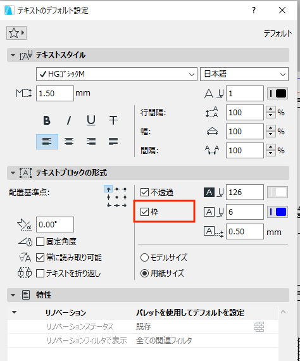Viewport: 300px width, 361px height.
Task: Click the line spacing icon
Action: point(212,112)
